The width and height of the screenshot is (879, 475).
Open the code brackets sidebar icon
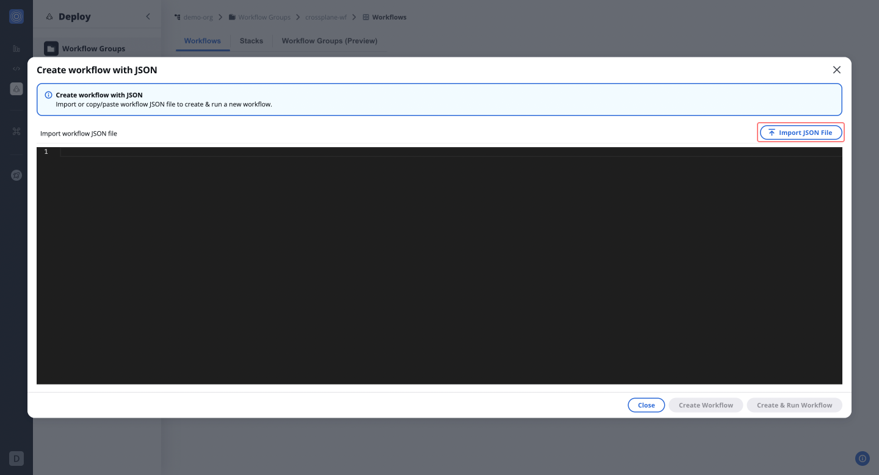tap(16, 68)
